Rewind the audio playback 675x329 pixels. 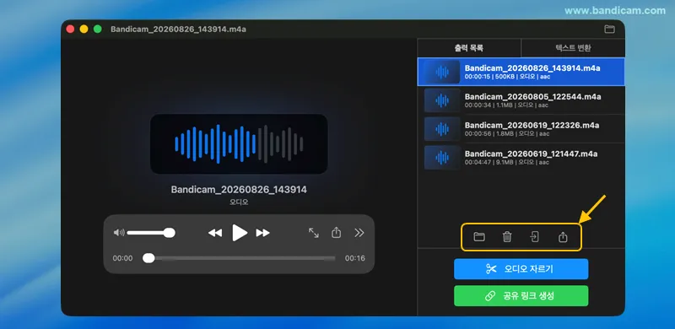pos(215,233)
